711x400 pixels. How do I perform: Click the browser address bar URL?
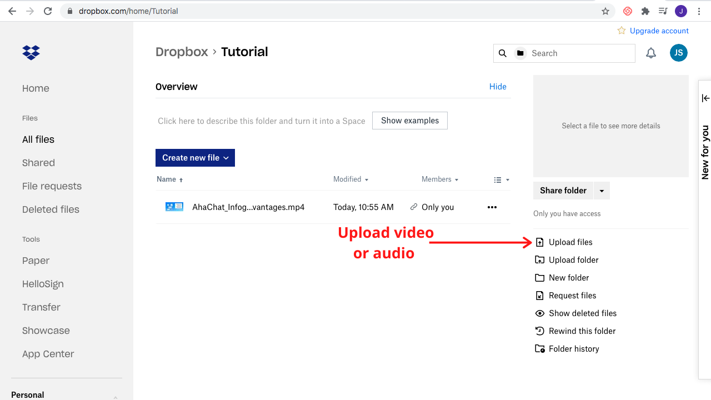click(x=128, y=11)
